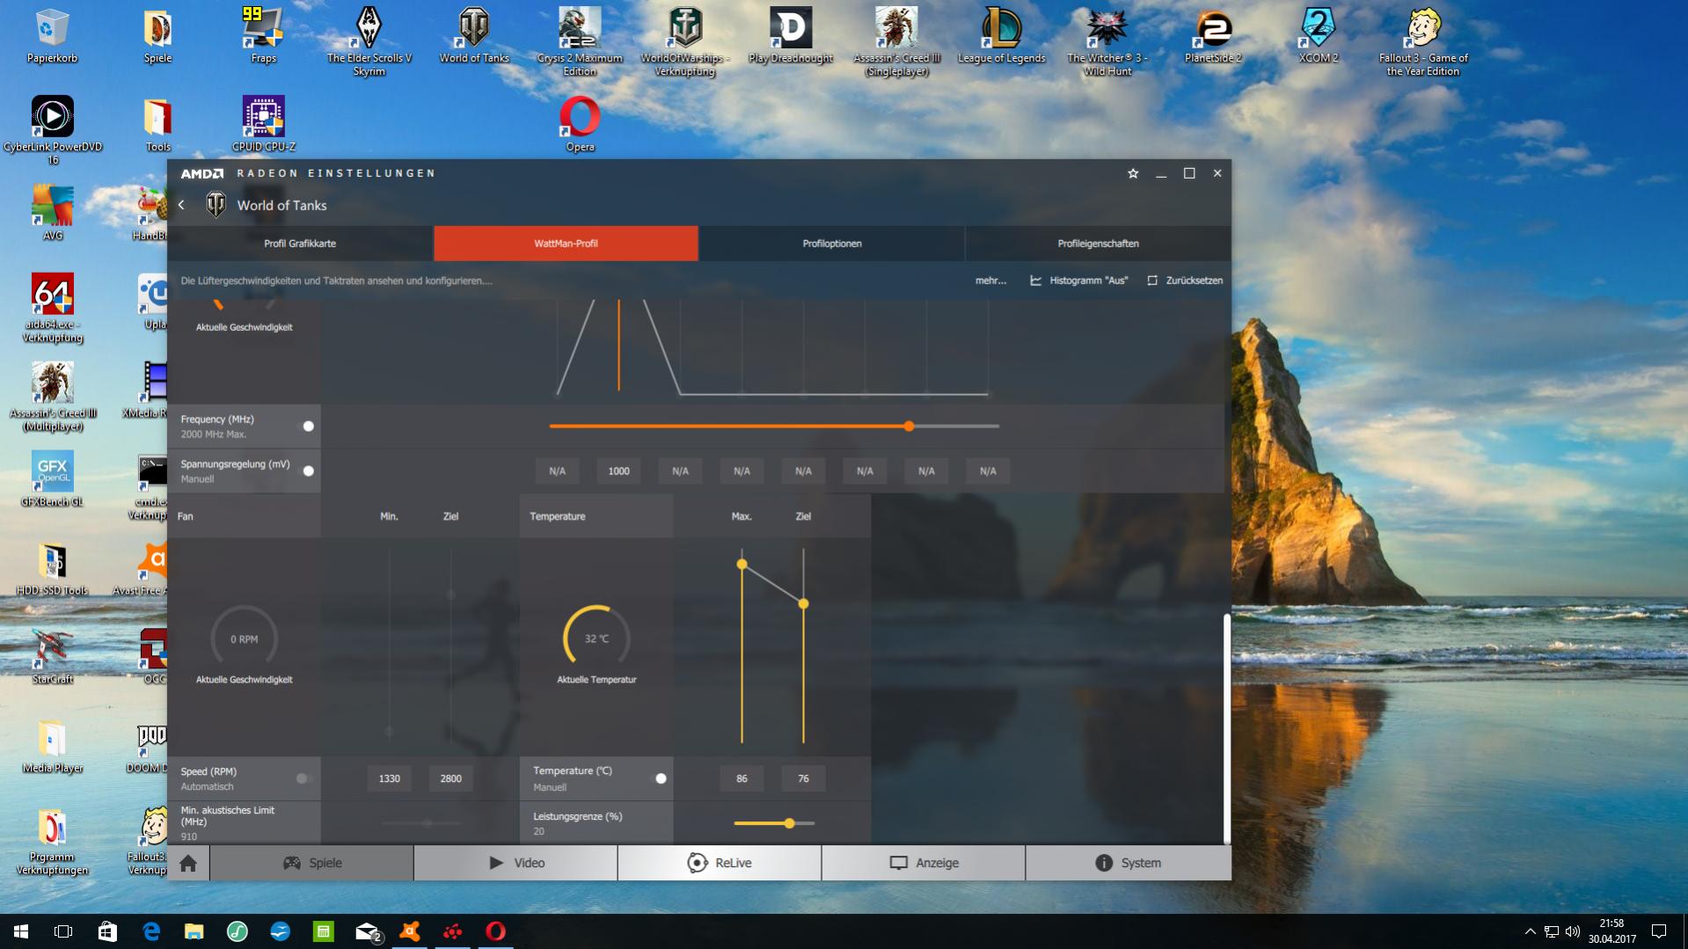Image resolution: width=1688 pixels, height=949 pixels.
Task: Select Fallout 3 Game of the Year icon
Action: (x=1423, y=42)
